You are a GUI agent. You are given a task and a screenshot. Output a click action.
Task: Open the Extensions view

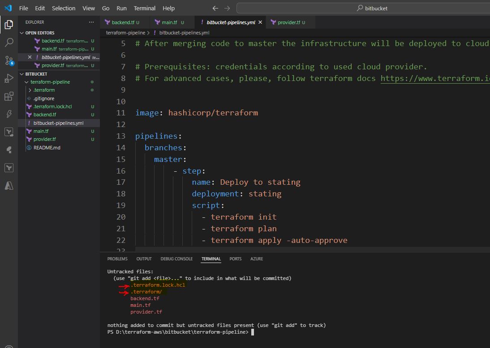pos(9,97)
